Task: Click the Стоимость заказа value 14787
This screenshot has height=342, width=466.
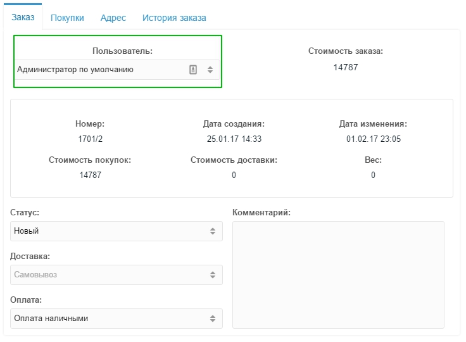Action: [x=346, y=66]
